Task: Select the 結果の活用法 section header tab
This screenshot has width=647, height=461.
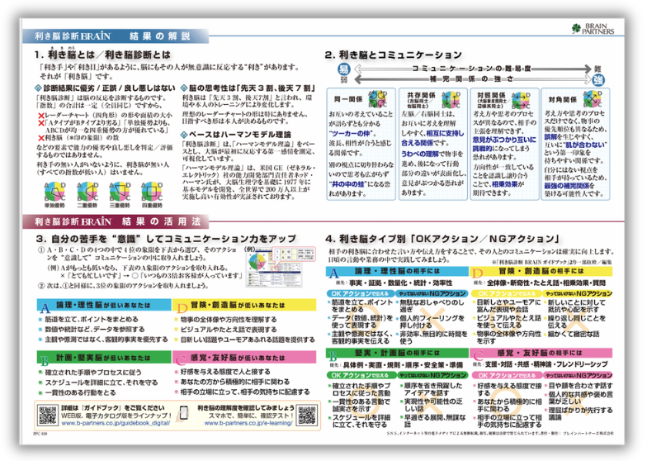Action: click(116, 221)
